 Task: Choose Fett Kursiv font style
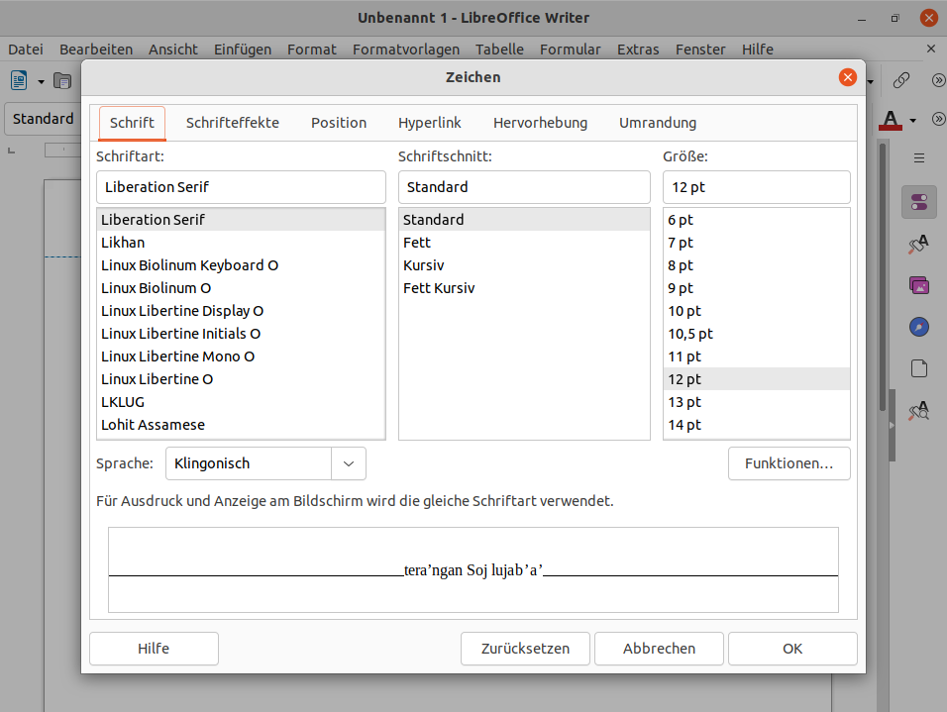(524, 289)
